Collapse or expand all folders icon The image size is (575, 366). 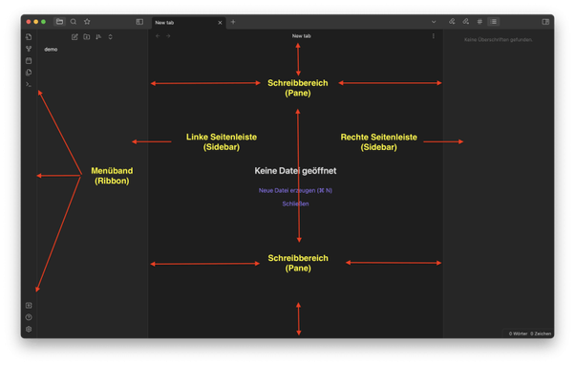tap(110, 36)
